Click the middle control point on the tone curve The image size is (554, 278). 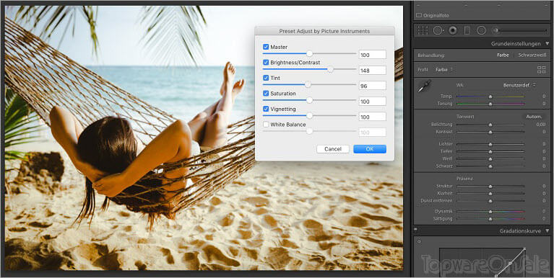coord(510,263)
